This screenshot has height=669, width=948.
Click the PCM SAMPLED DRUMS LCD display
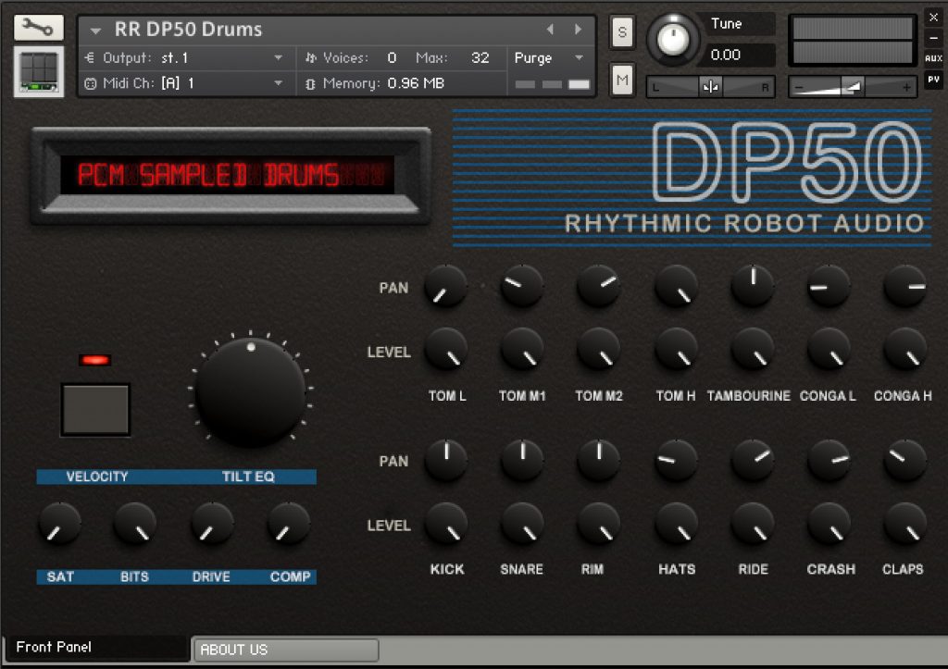[x=231, y=175]
